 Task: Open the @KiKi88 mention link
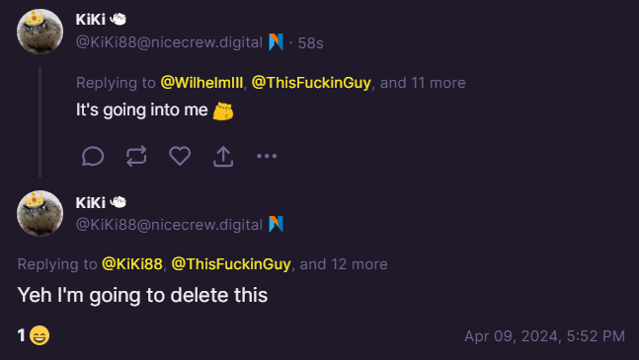click(132, 264)
